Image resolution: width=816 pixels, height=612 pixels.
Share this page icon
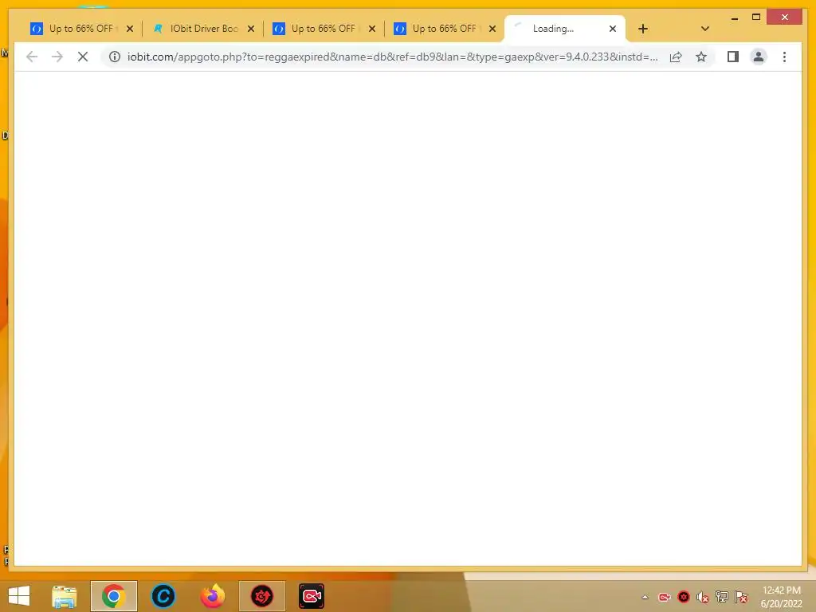pos(676,57)
